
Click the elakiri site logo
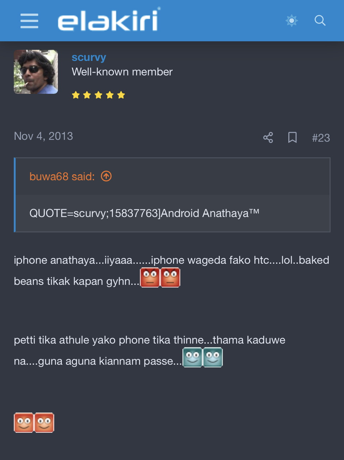108,20
